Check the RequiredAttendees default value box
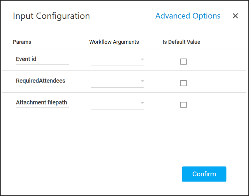The image size is (249, 196). point(183,83)
